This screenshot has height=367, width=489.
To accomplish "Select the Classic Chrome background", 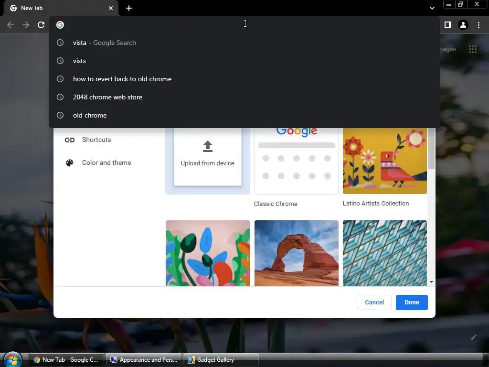I will tap(296, 161).
